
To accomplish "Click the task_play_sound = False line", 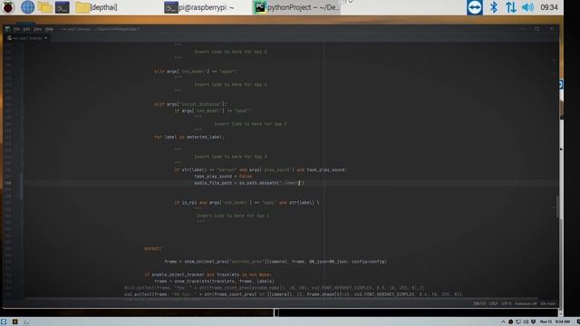I will point(223,177).
